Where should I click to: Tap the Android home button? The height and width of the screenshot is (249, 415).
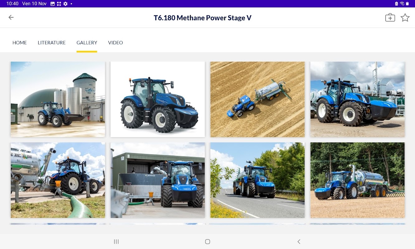pyautogui.click(x=208, y=242)
